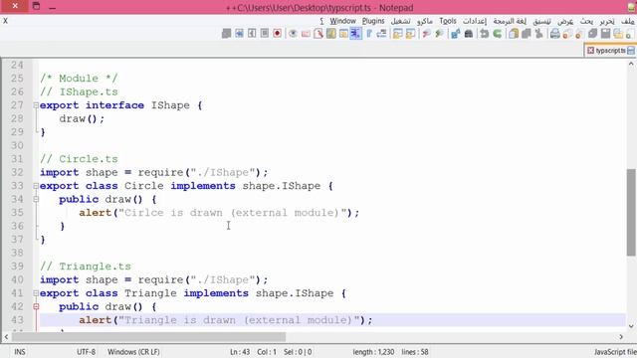Click the horizontal scrollbar thumb
637x358 pixels.
(148, 337)
